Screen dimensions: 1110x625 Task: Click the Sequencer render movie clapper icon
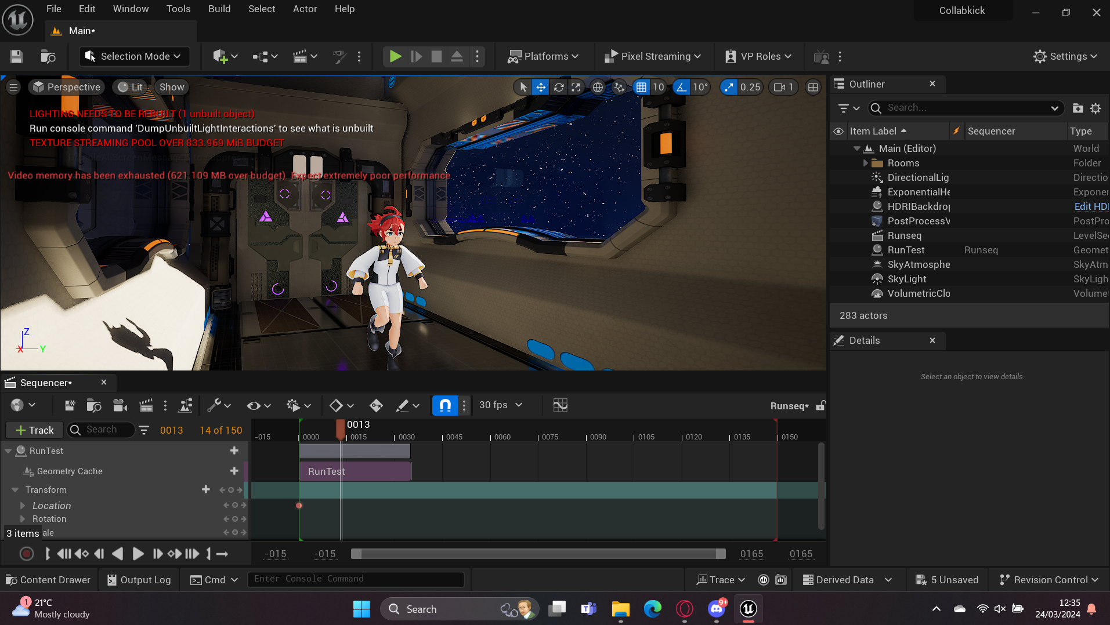(x=146, y=405)
